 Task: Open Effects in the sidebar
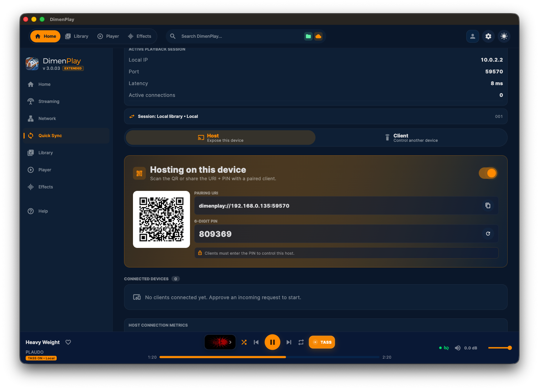66,187
